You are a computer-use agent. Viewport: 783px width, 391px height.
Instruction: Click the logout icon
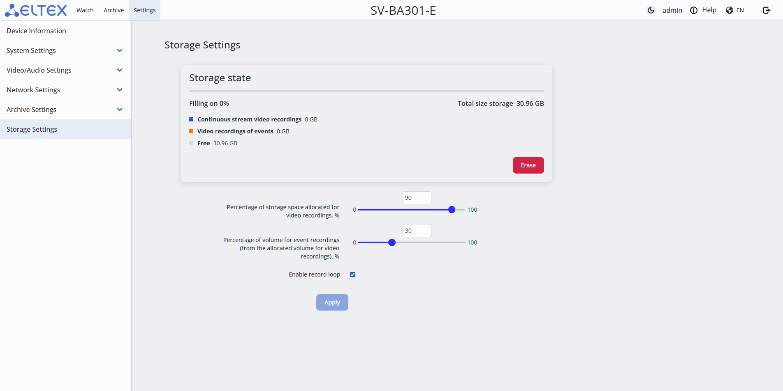[x=767, y=10]
